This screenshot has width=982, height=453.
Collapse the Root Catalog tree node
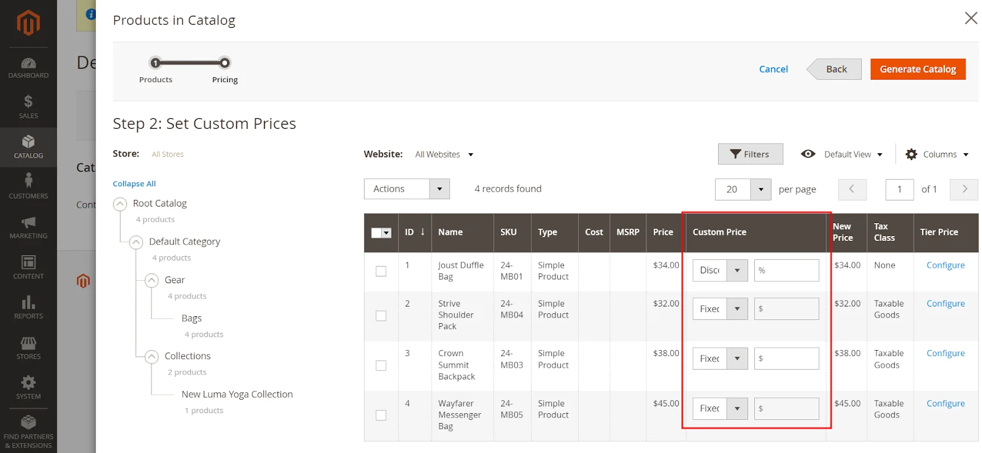point(120,204)
